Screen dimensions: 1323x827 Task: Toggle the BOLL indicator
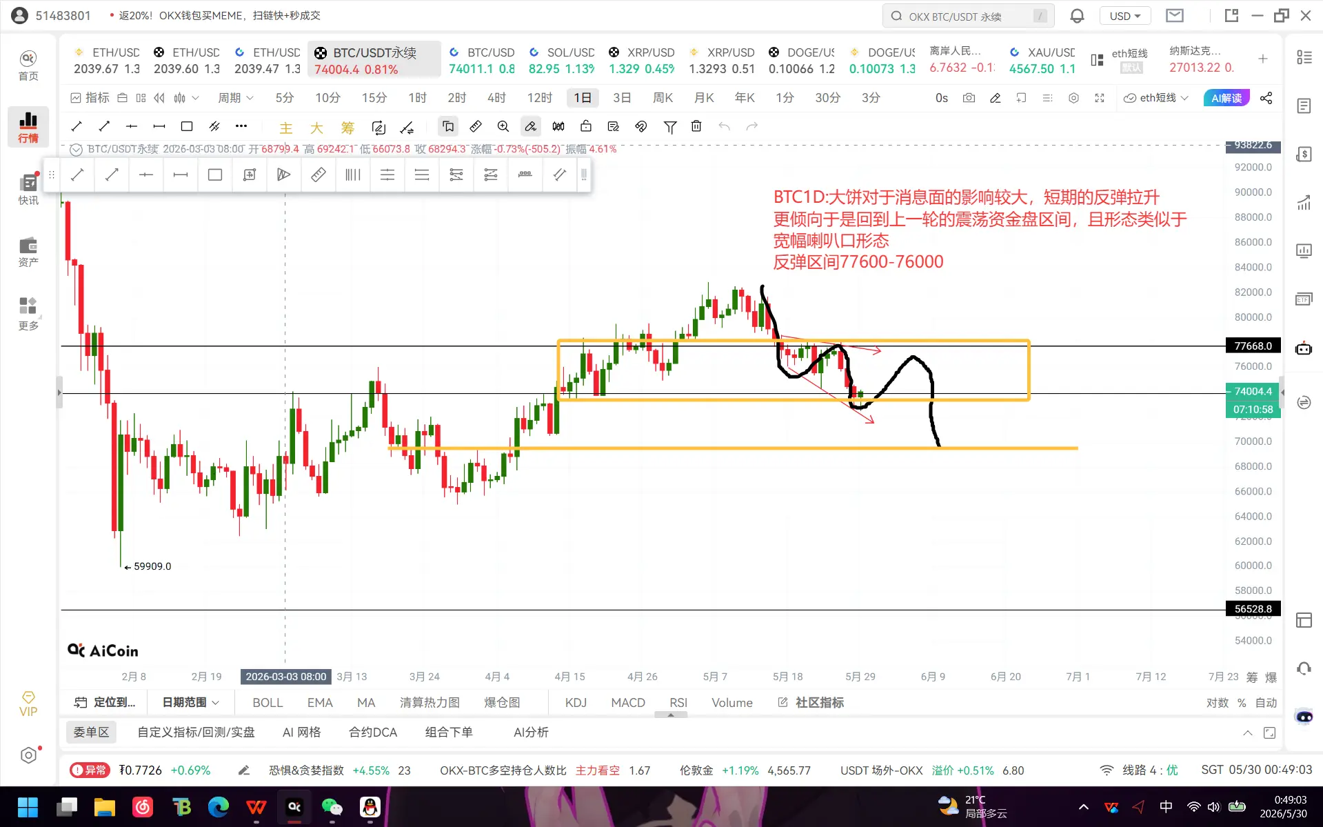[267, 703]
